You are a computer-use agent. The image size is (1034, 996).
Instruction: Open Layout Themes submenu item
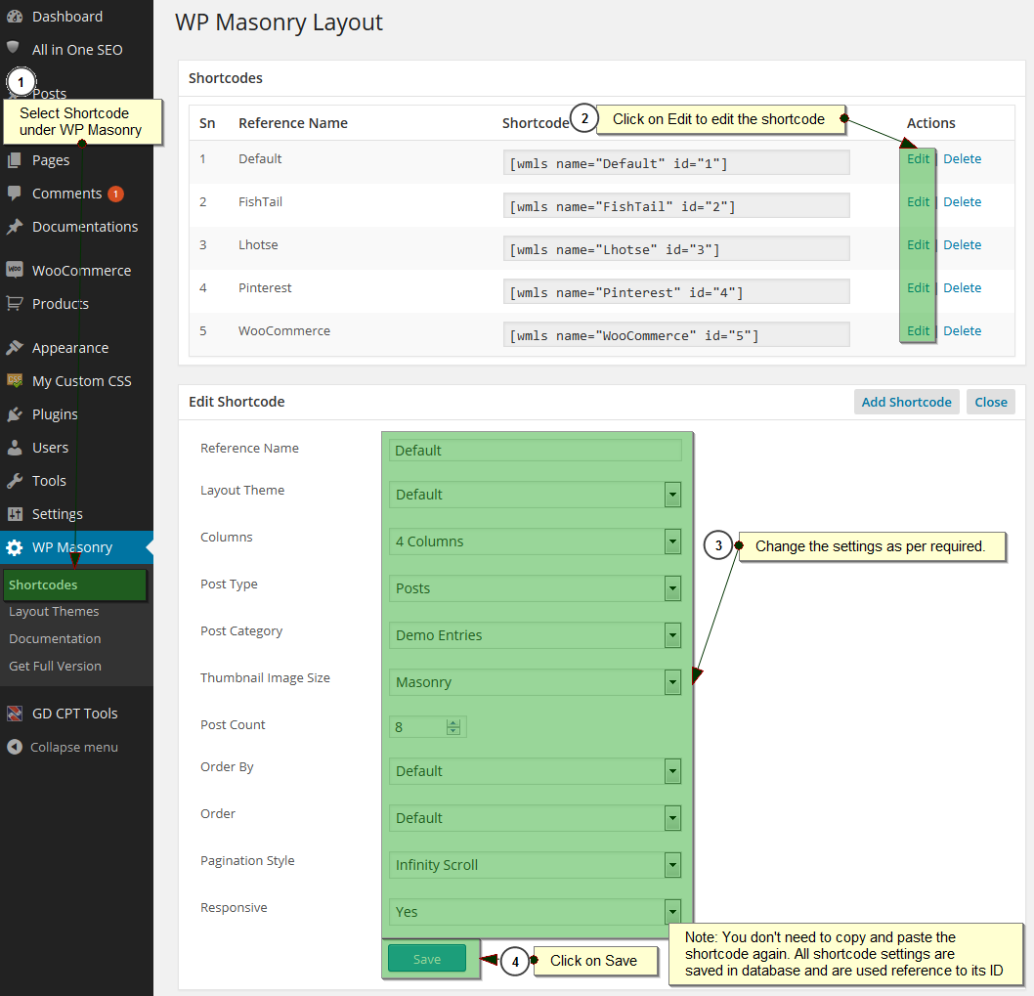click(x=54, y=612)
